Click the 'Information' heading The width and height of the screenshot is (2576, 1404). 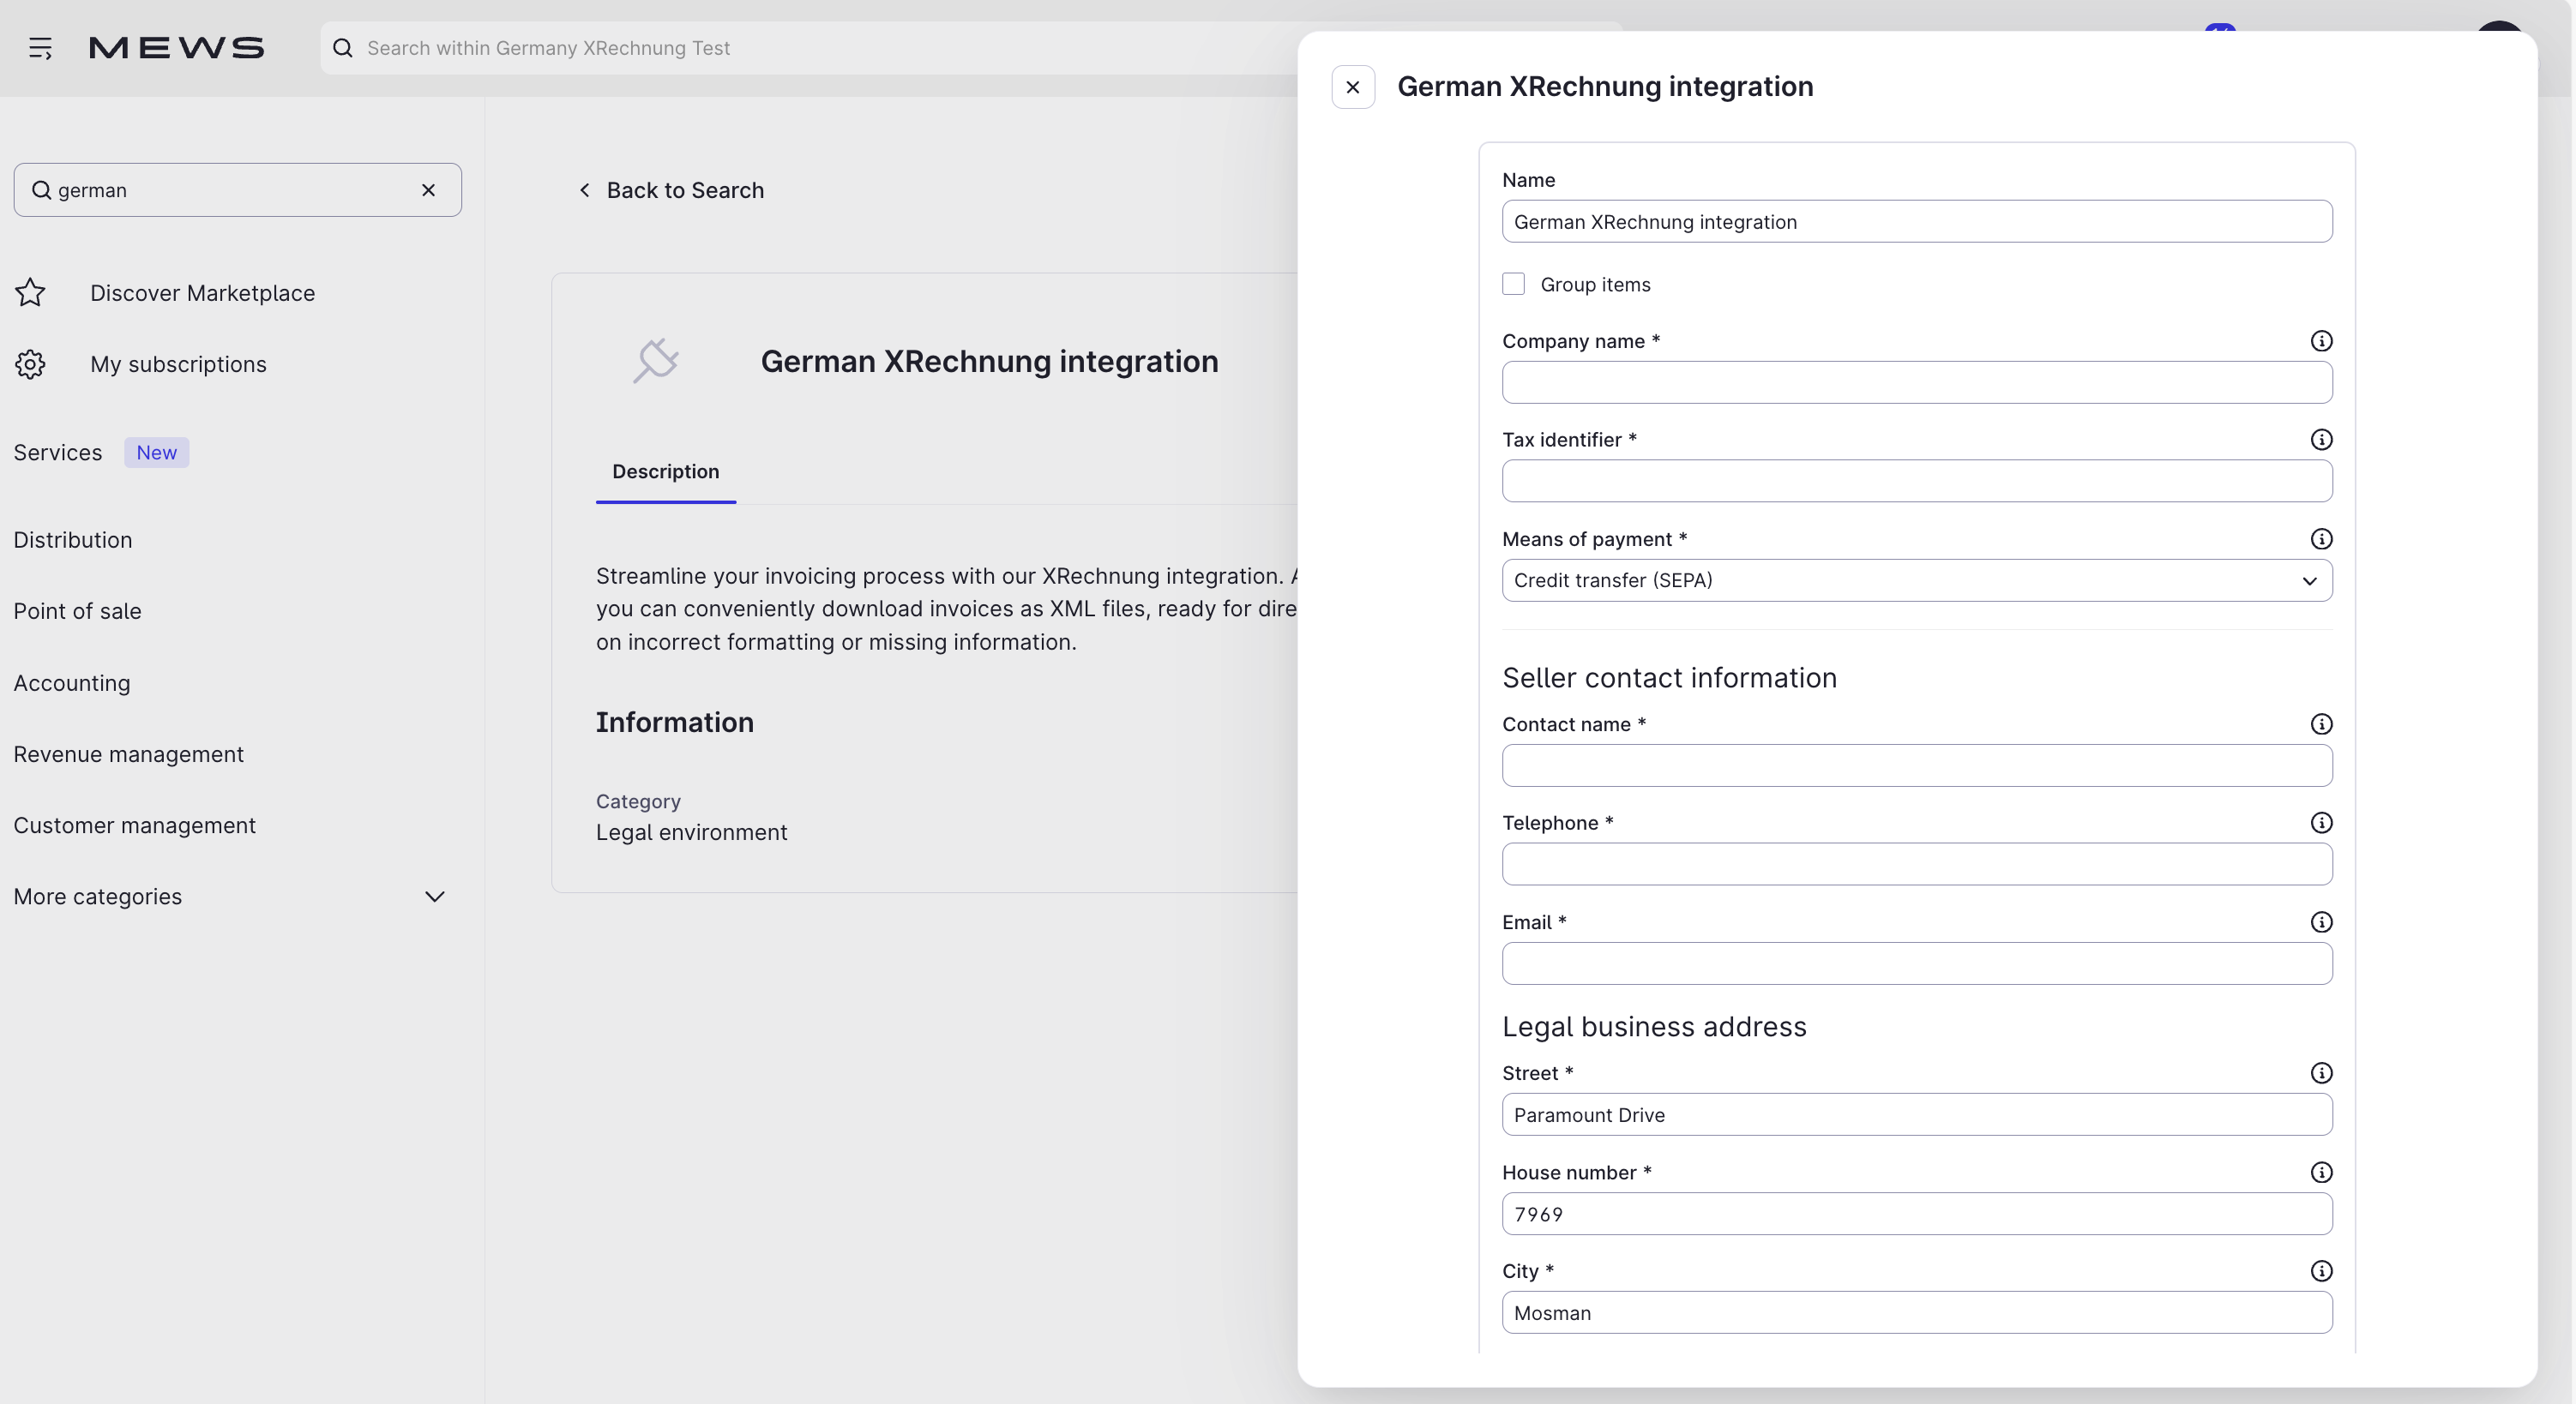click(x=675, y=723)
